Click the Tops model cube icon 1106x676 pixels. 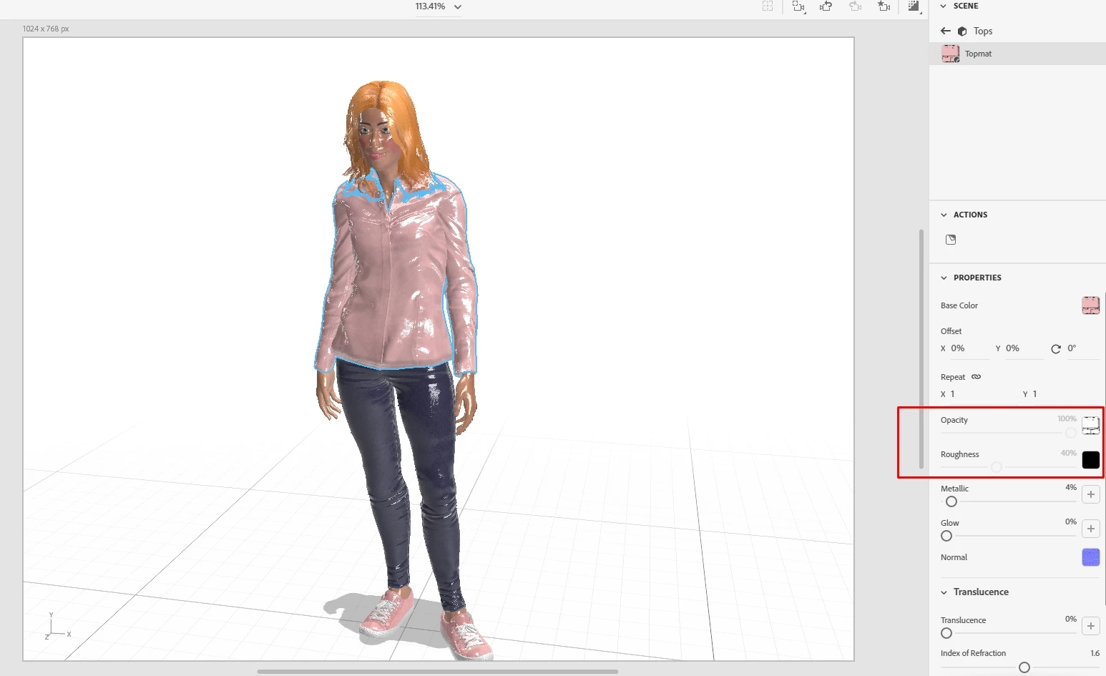[x=962, y=31]
